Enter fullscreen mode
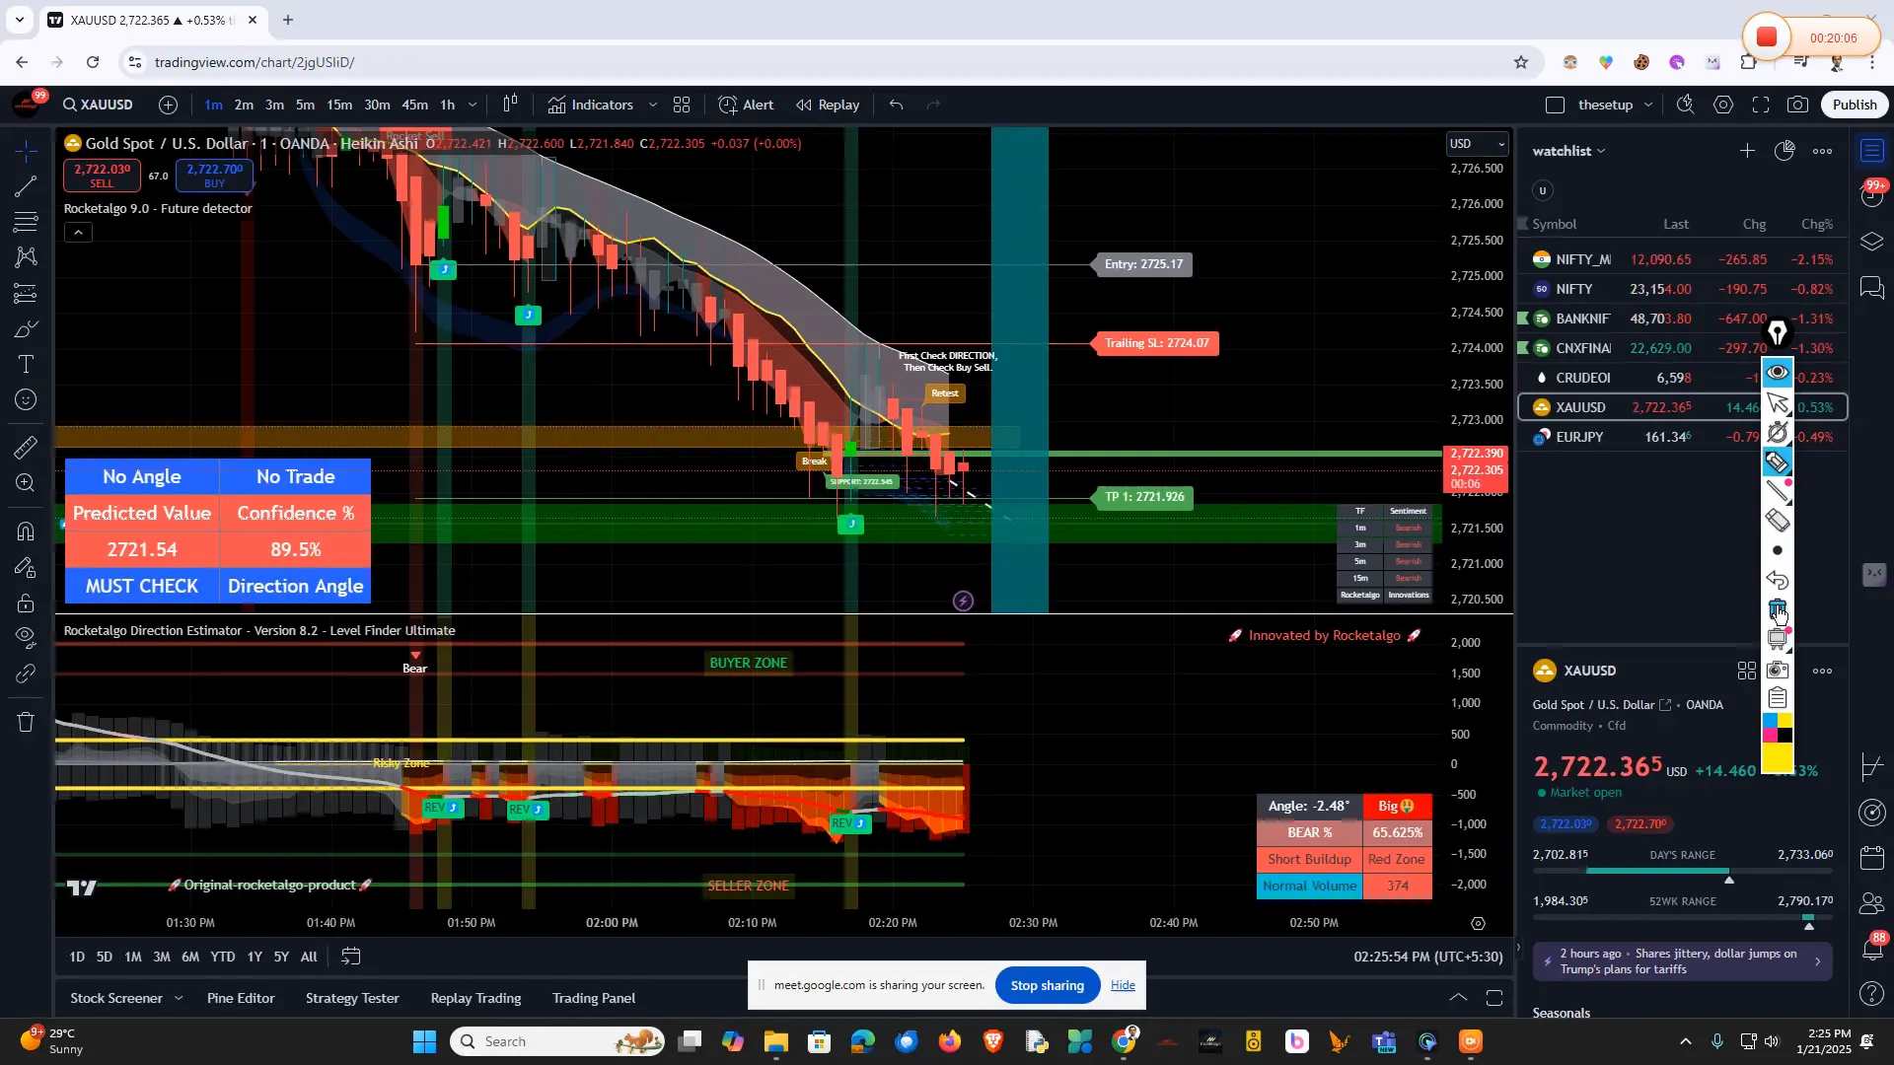This screenshot has width=1894, height=1065. pos(1761,105)
